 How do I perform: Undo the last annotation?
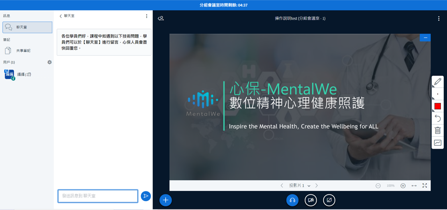pyautogui.click(x=438, y=118)
